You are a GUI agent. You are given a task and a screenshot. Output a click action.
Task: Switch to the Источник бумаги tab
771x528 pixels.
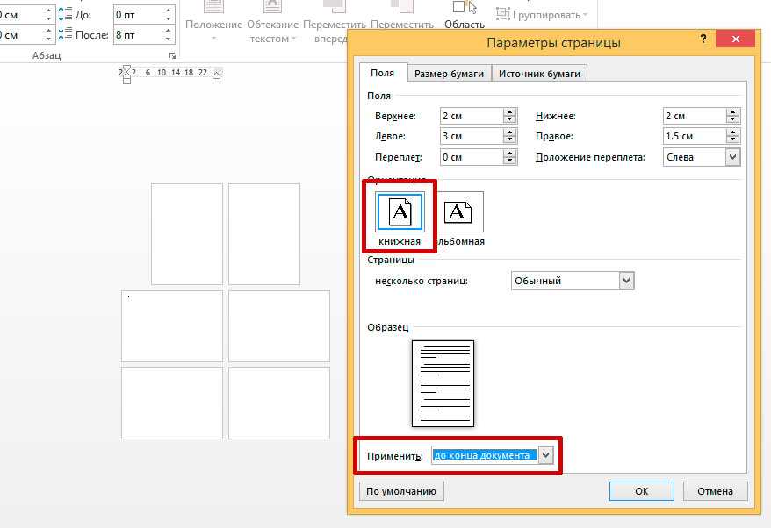(x=539, y=74)
